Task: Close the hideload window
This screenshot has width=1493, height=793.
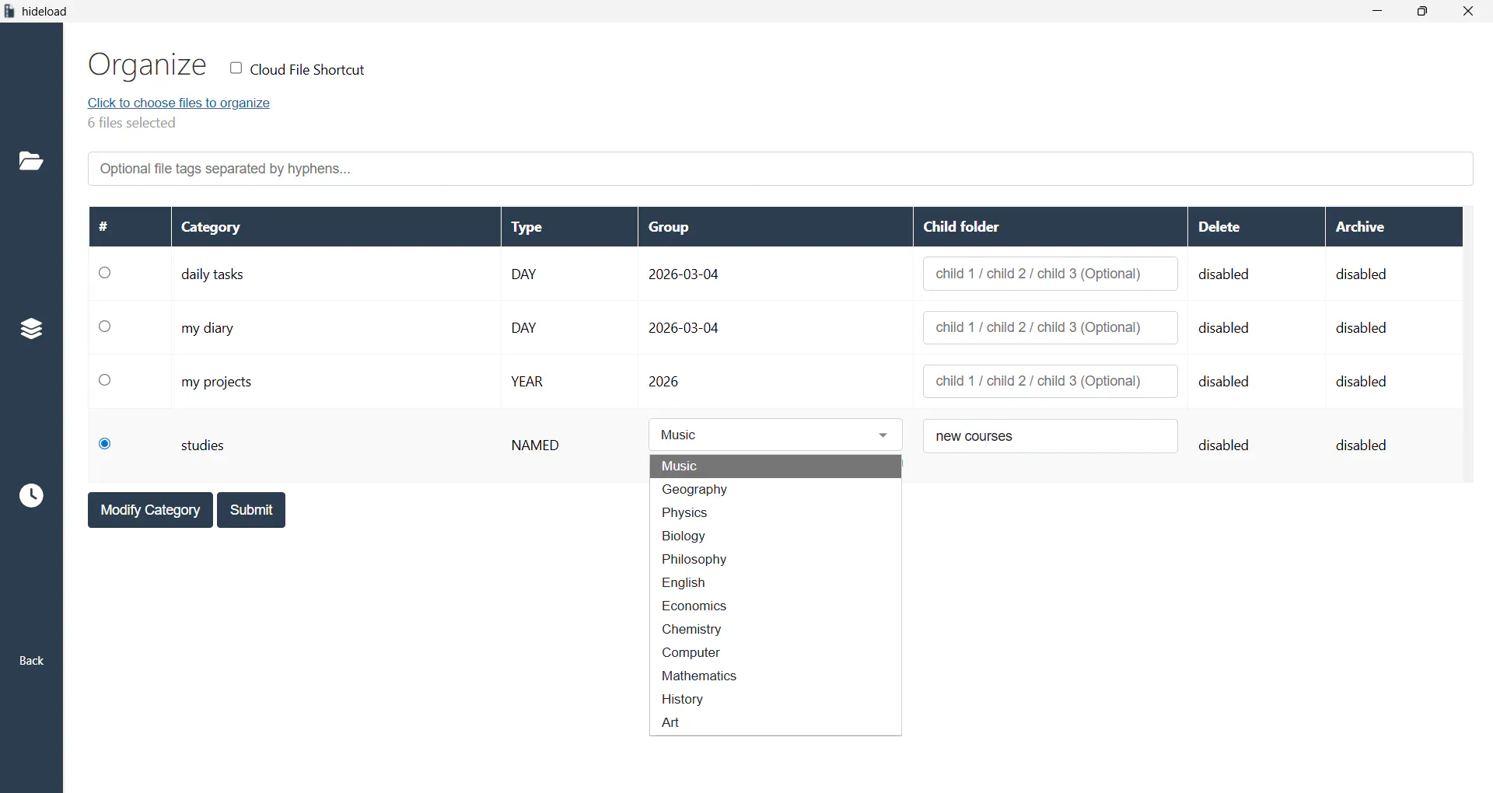Action: tap(1468, 11)
